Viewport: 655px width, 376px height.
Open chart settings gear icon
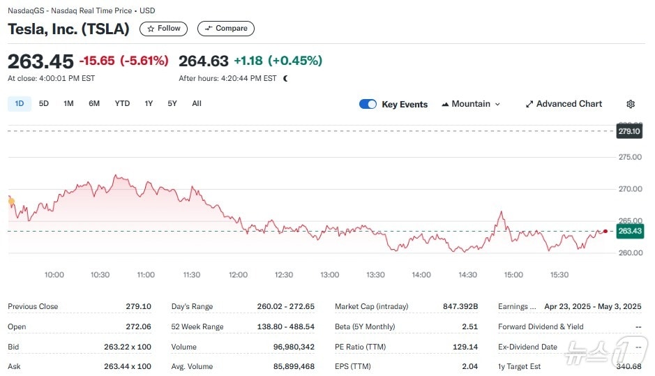point(631,104)
